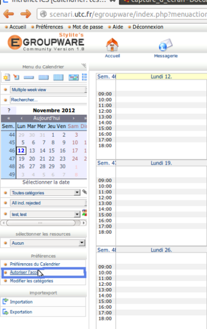207x329 pixels.
Task: Open the Accueil home icon
Action: coord(112,45)
